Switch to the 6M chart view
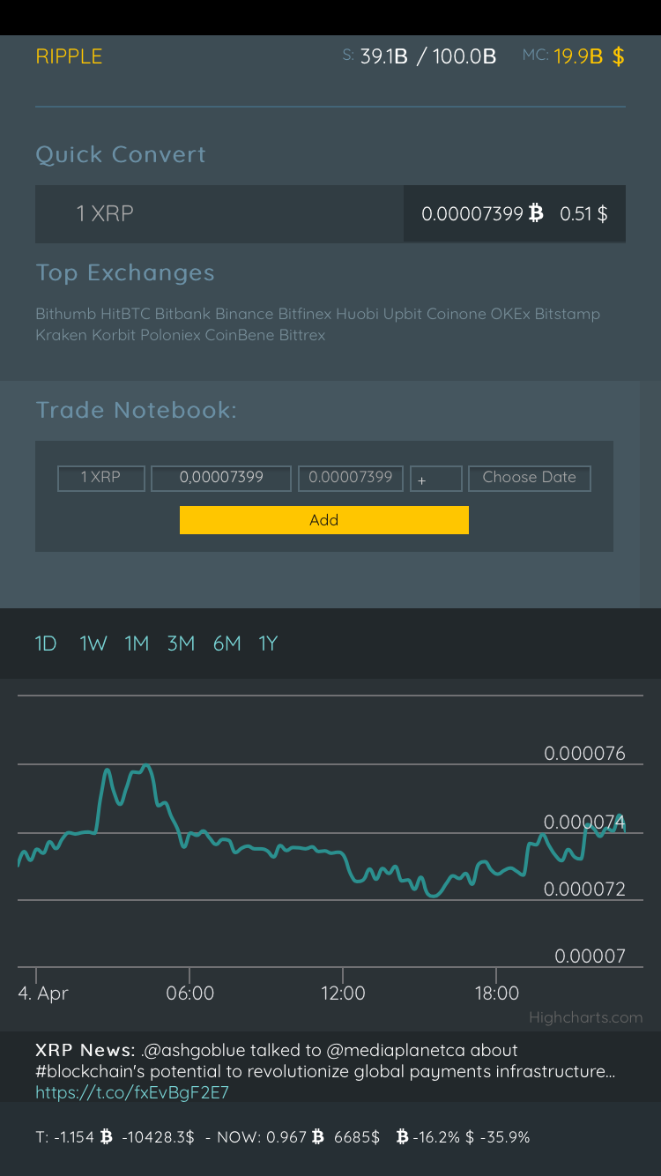 227,644
